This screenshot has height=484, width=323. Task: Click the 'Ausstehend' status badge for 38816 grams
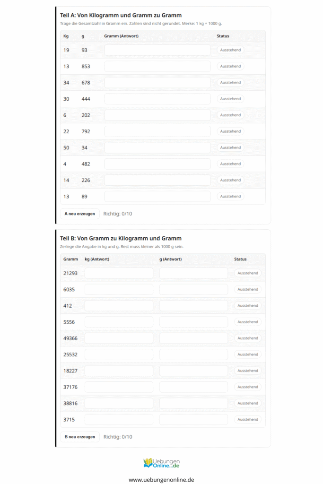click(247, 403)
